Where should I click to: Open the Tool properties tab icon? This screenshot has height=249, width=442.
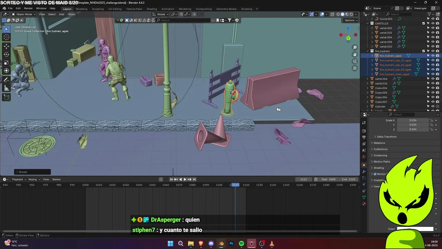(x=364, y=122)
